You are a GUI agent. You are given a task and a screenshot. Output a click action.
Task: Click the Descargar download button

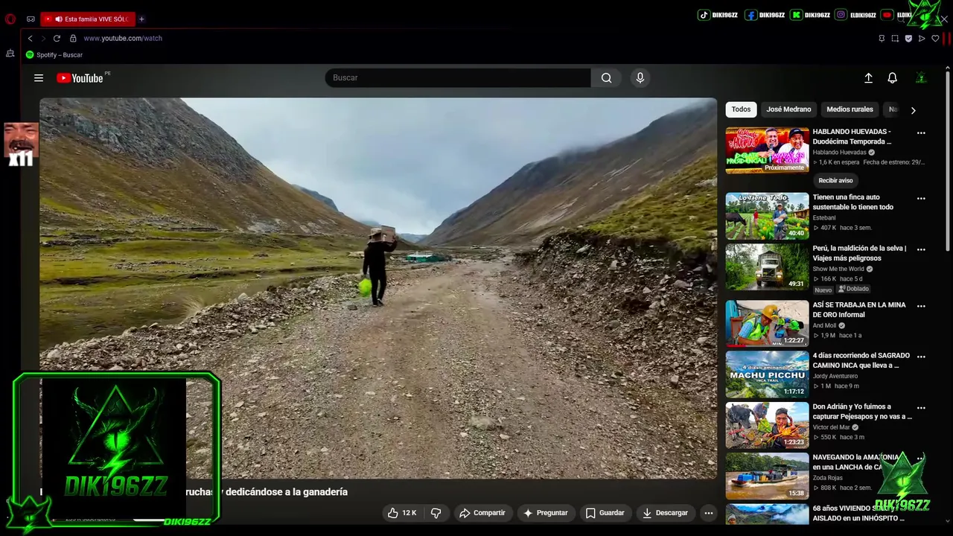(x=666, y=513)
